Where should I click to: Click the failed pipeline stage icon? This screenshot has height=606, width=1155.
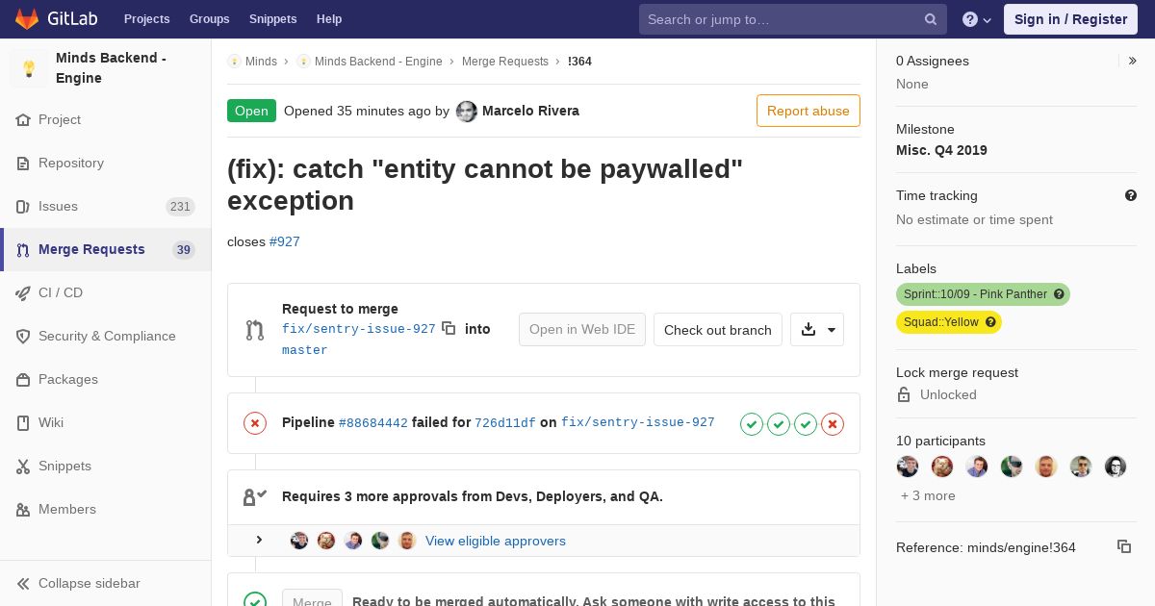pos(833,423)
